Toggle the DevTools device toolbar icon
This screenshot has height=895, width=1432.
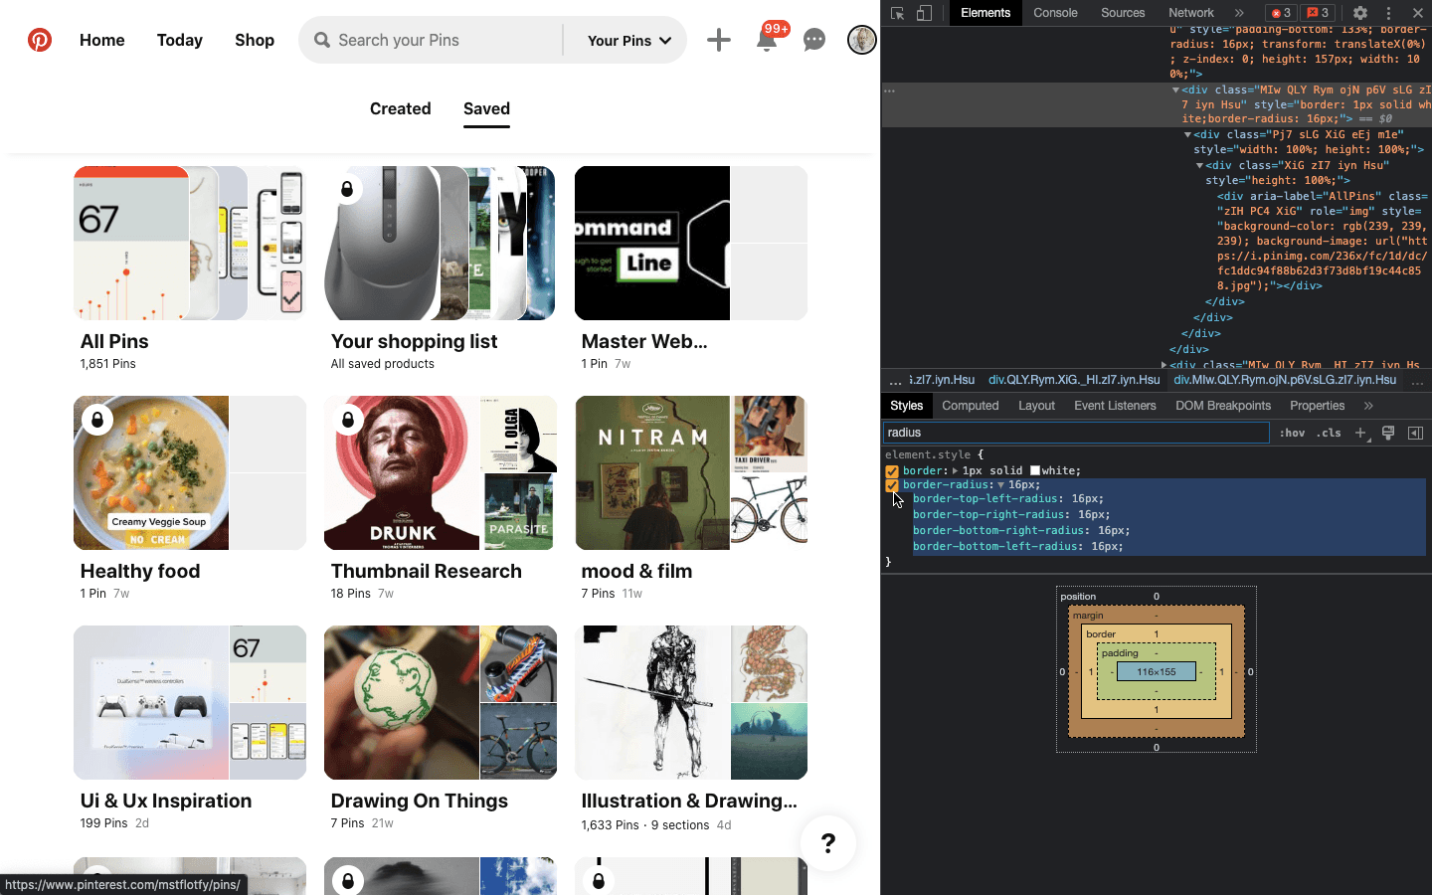(x=924, y=13)
